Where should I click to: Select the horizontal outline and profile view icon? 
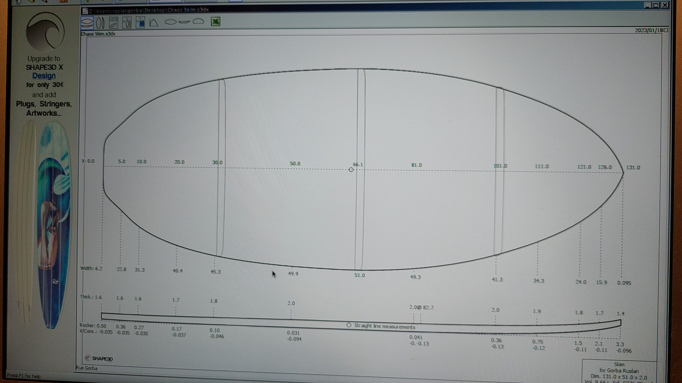click(x=87, y=23)
